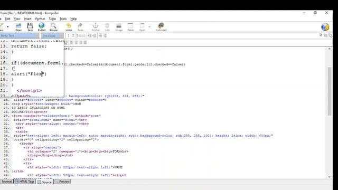Click the '<tbody>' line 36 in source

[x=26, y=144]
